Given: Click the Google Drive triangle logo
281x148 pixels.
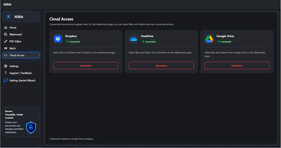Looking at the screenshot, I should [x=209, y=39].
